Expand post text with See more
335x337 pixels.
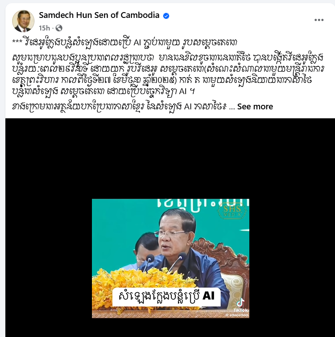pyautogui.click(x=255, y=106)
